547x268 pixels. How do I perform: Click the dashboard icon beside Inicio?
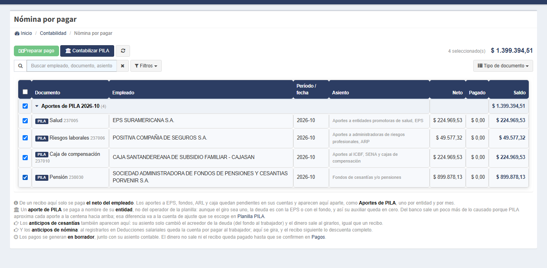tap(17, 33)
